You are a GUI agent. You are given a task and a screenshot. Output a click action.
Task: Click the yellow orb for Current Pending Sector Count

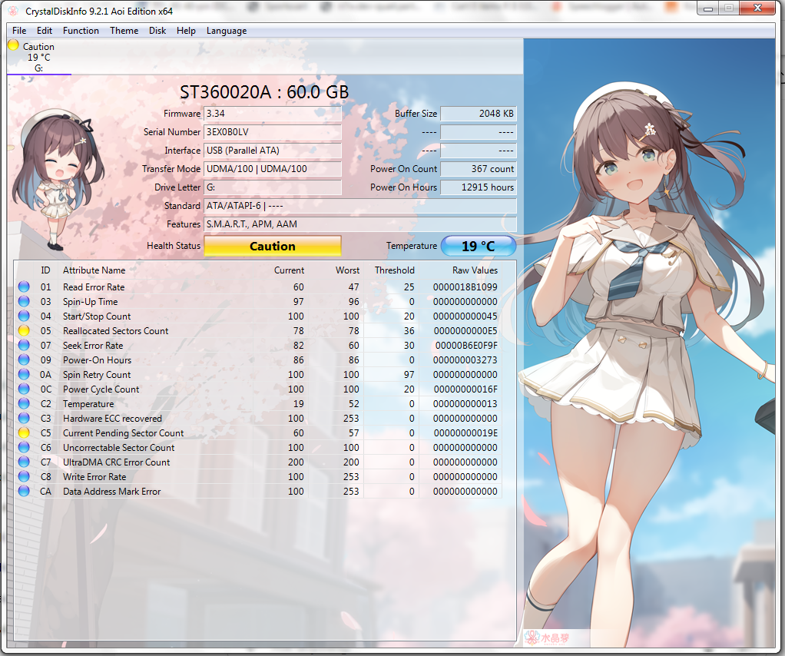[24, 432]
